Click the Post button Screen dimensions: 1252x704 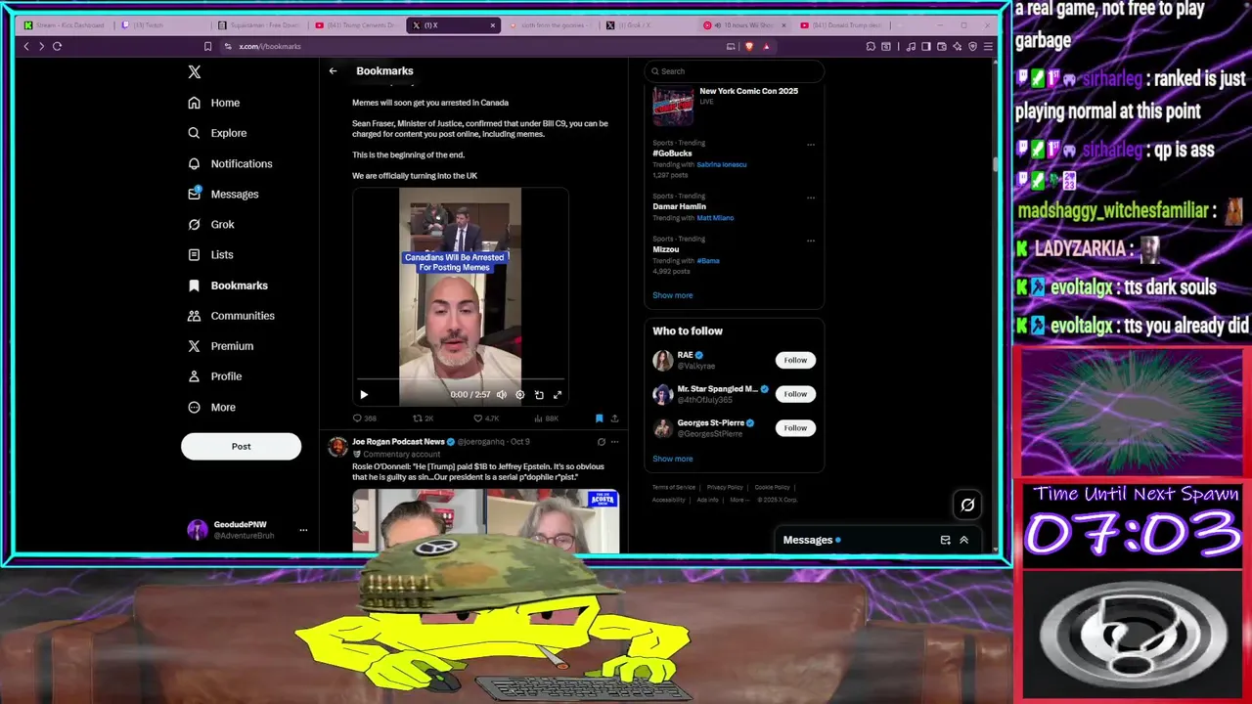241,446
